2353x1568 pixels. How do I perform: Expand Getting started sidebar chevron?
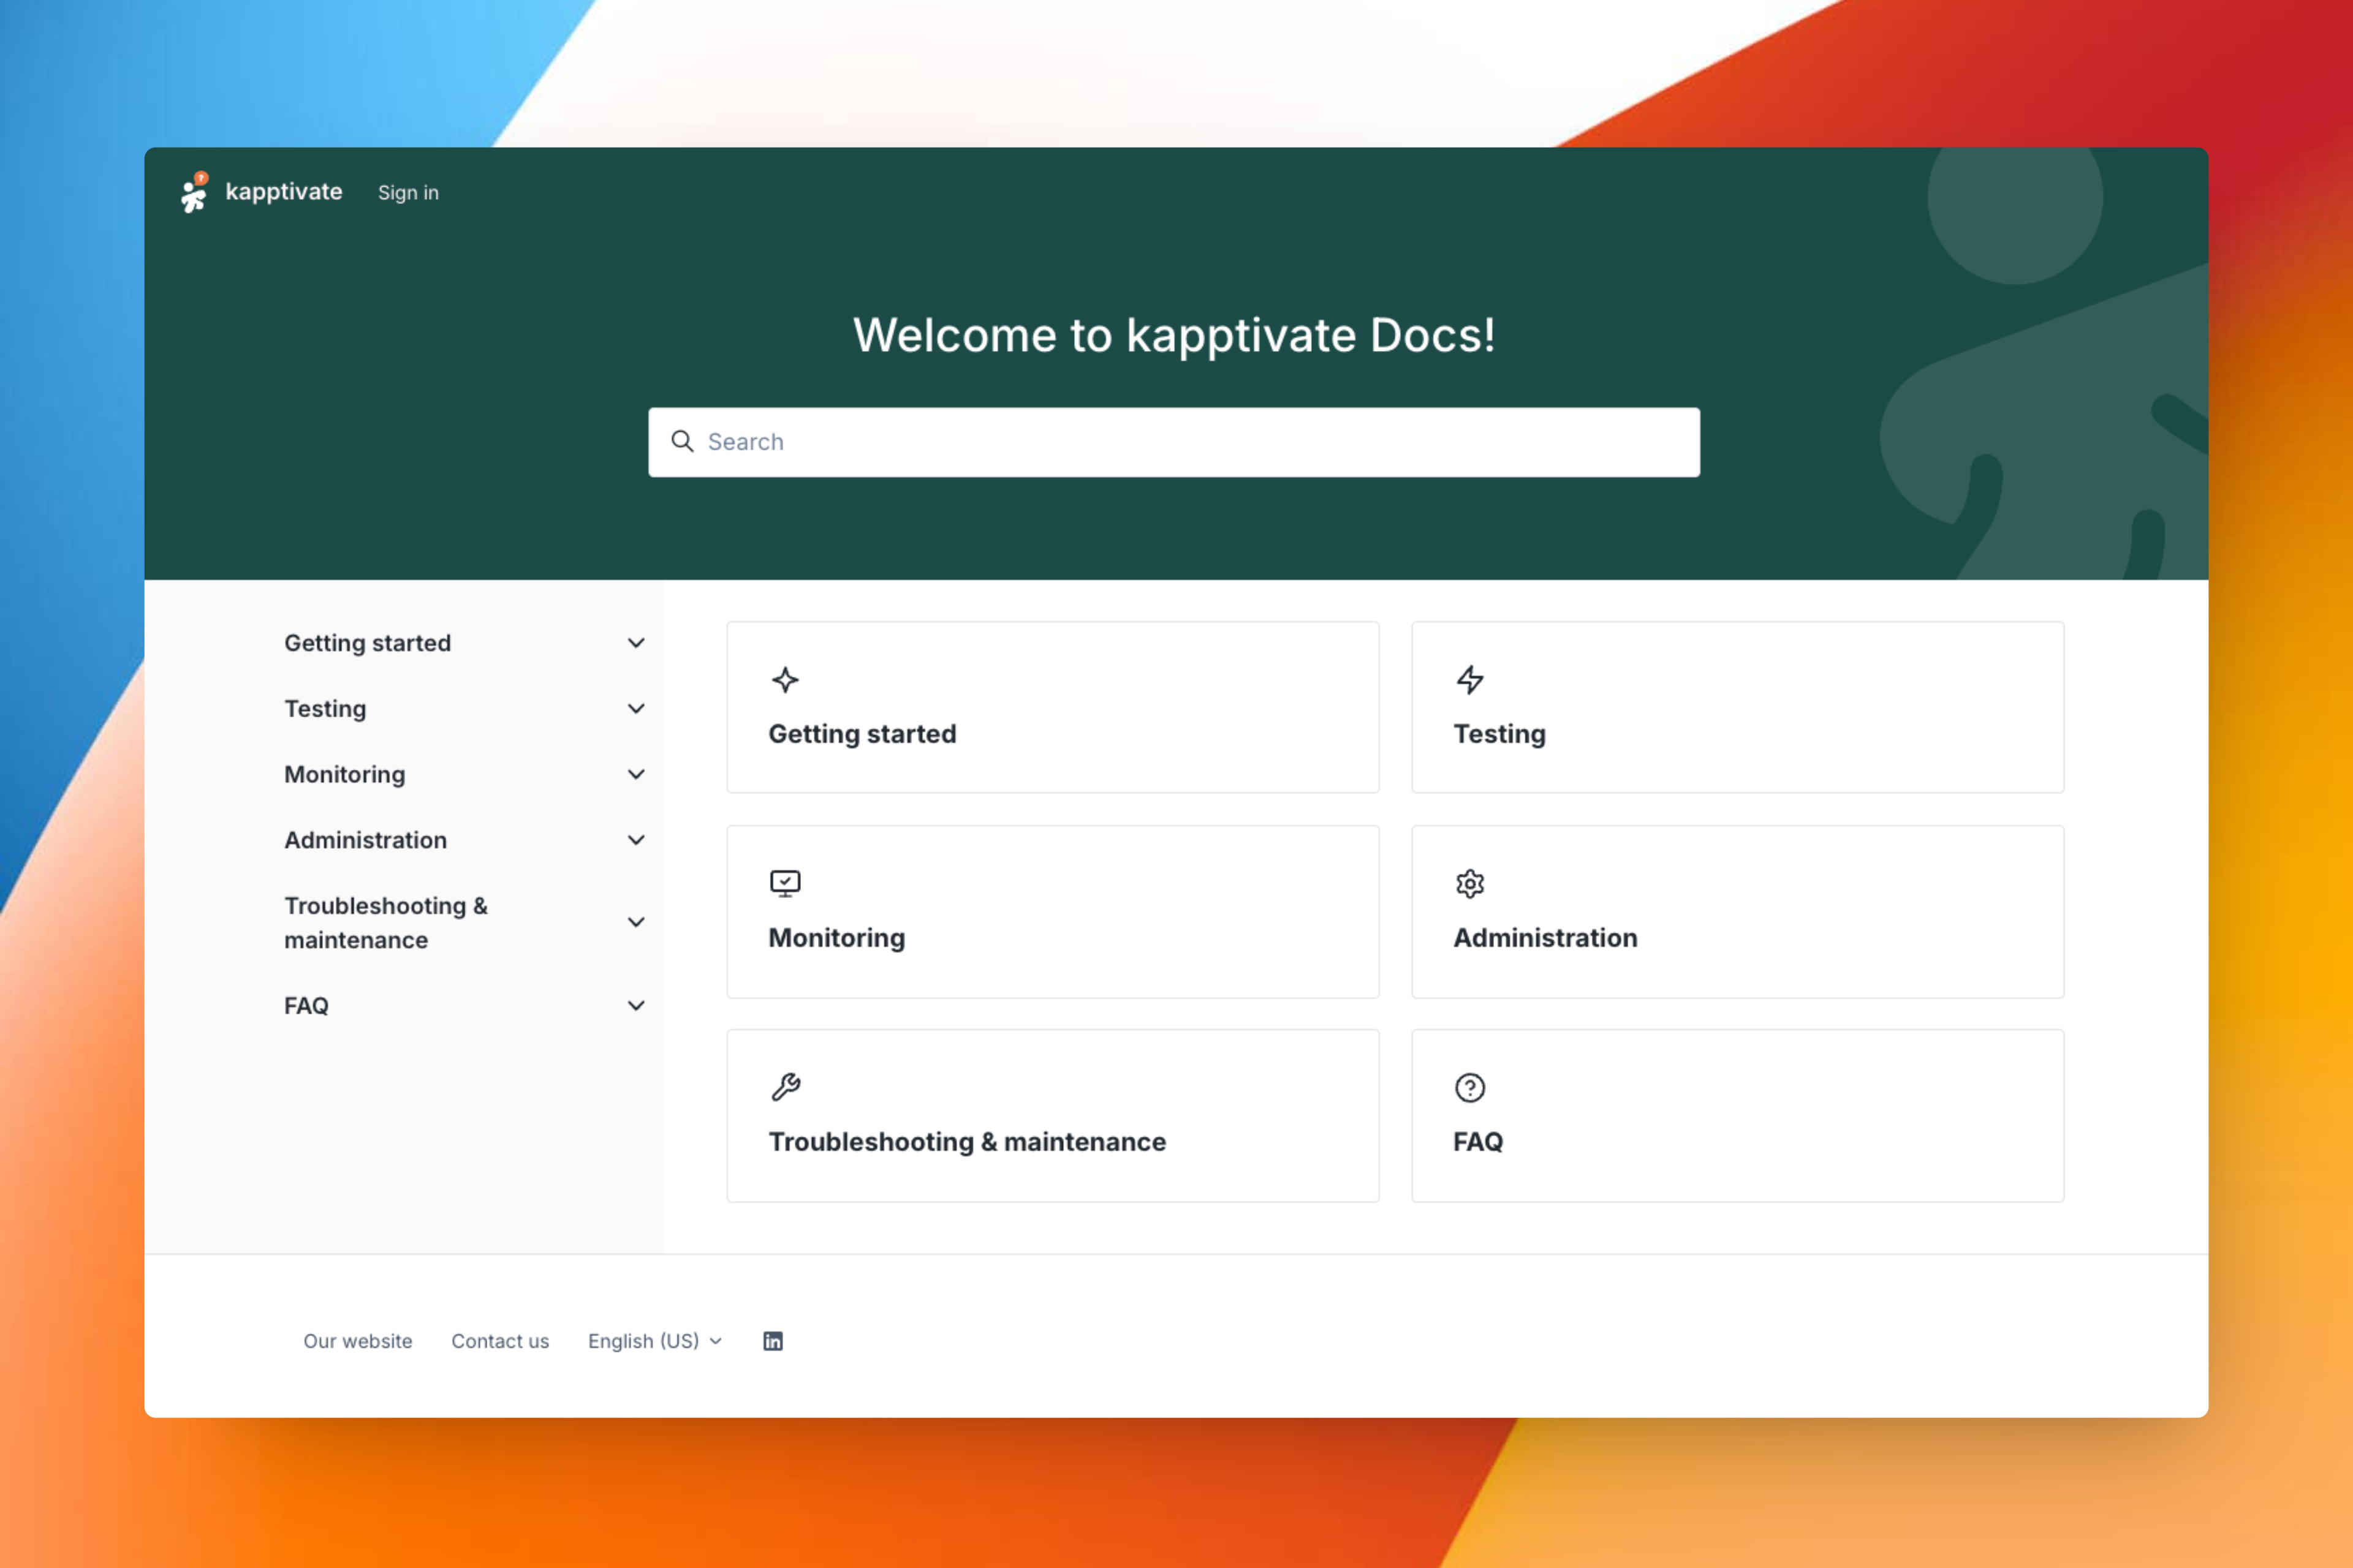point(636,643)
